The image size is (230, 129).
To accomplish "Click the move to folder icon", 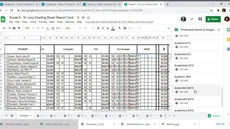I will click(x=83, y=18).
